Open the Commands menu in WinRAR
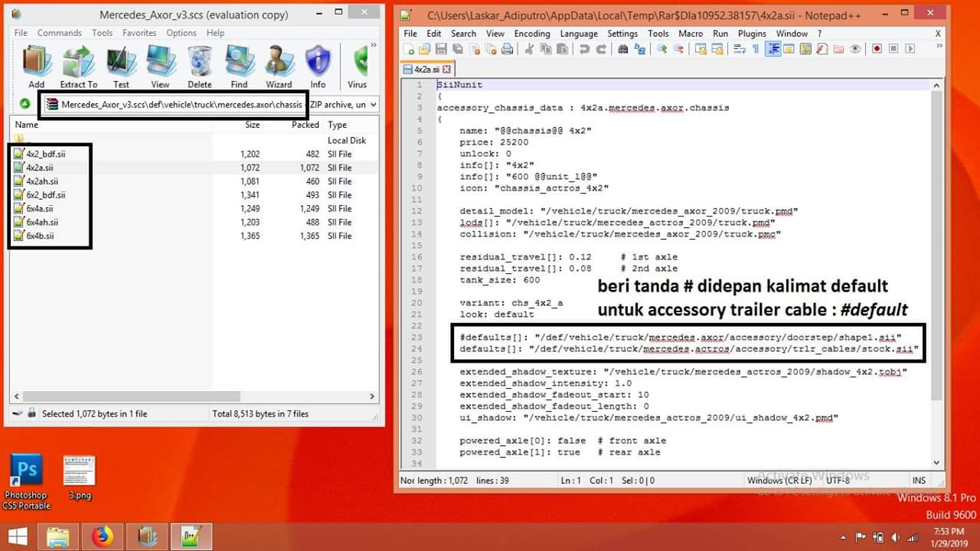 tap(60, 33)
